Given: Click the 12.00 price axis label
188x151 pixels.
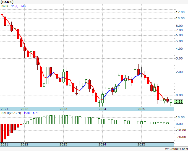Looking at the screenshot, I should [180, 12].
